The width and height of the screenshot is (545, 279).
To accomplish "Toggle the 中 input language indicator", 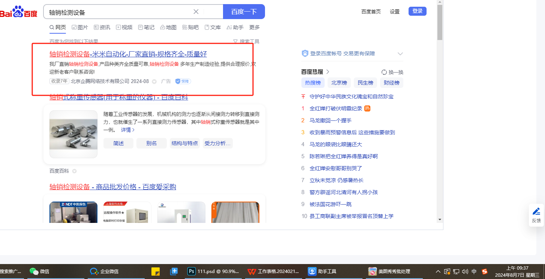I will [474, 272].
